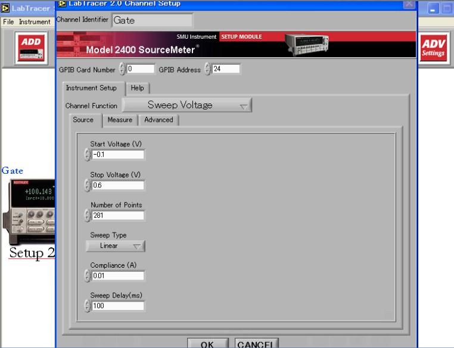Image resolution: width=454 pixels, height=348 pixels.
Task: Click the Setup 2 label under the instrument
Action: click(x=32, y=253)
